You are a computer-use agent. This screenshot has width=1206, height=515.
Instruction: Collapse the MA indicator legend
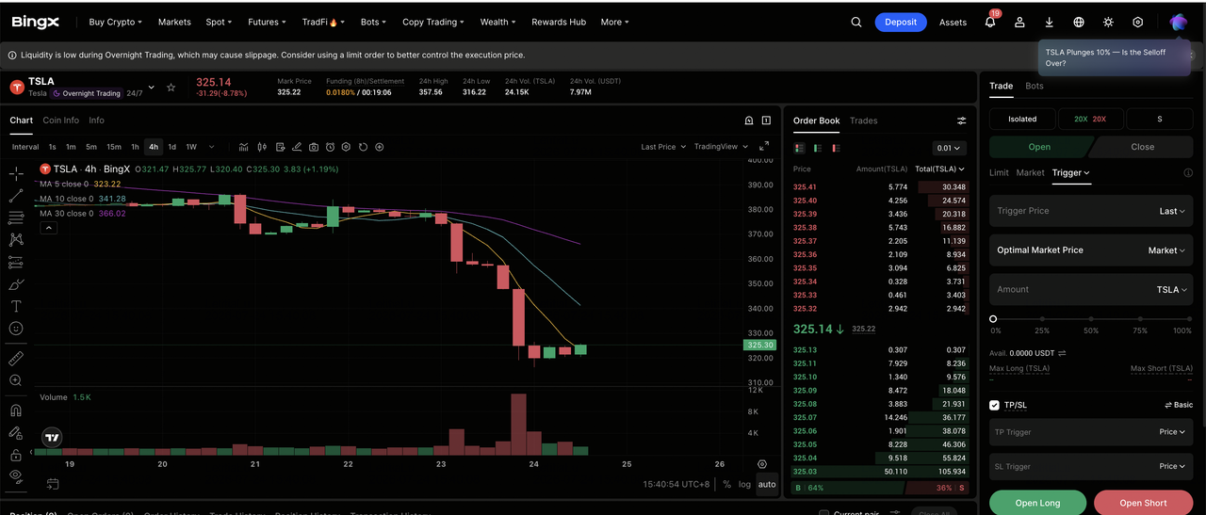tap(47, 228)
